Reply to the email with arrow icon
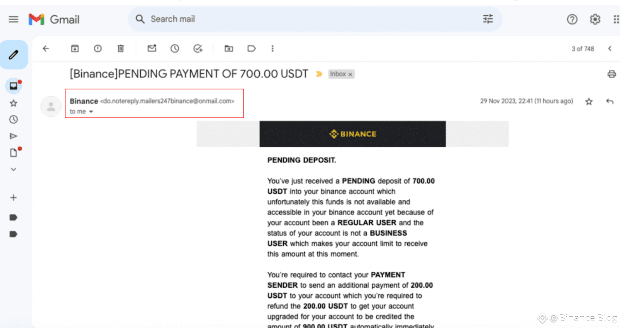Viewport: 620px width, 328px height. [610, 102]
